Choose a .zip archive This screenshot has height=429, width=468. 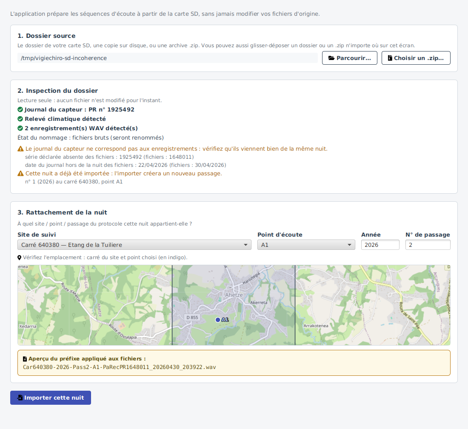tap(416, 58)
